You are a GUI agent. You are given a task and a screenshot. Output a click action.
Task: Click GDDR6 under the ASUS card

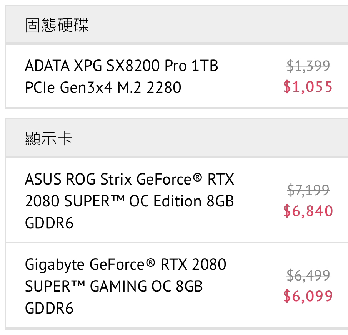pos(49,223)
